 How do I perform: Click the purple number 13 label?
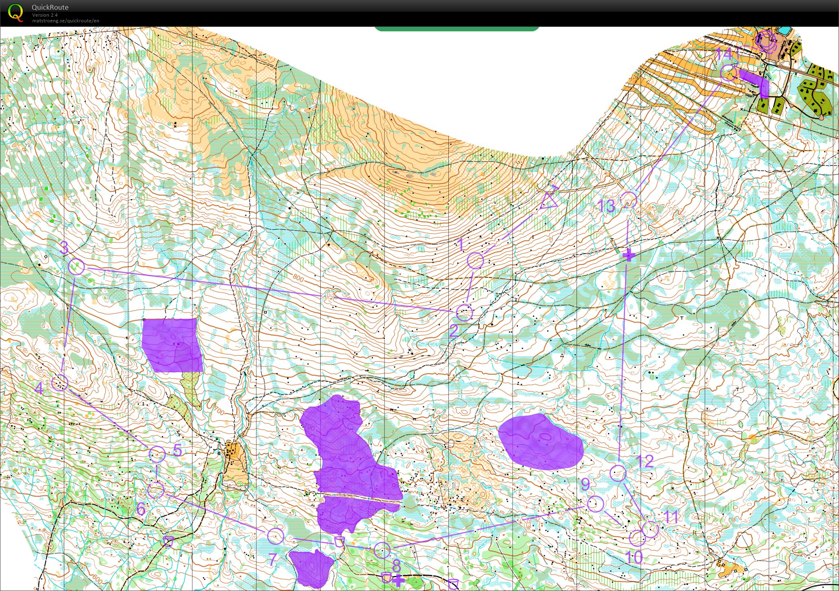607,206
